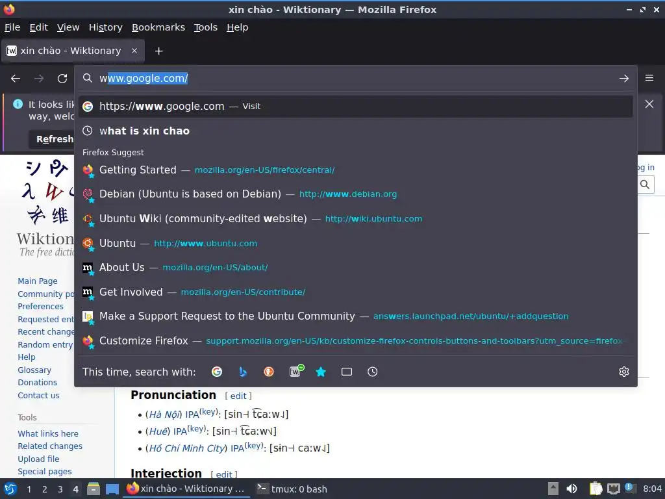Image resolution: width=665 pixels, height=499 pixels.
Task: Open the network tray icon
Action: pos(613,489)
